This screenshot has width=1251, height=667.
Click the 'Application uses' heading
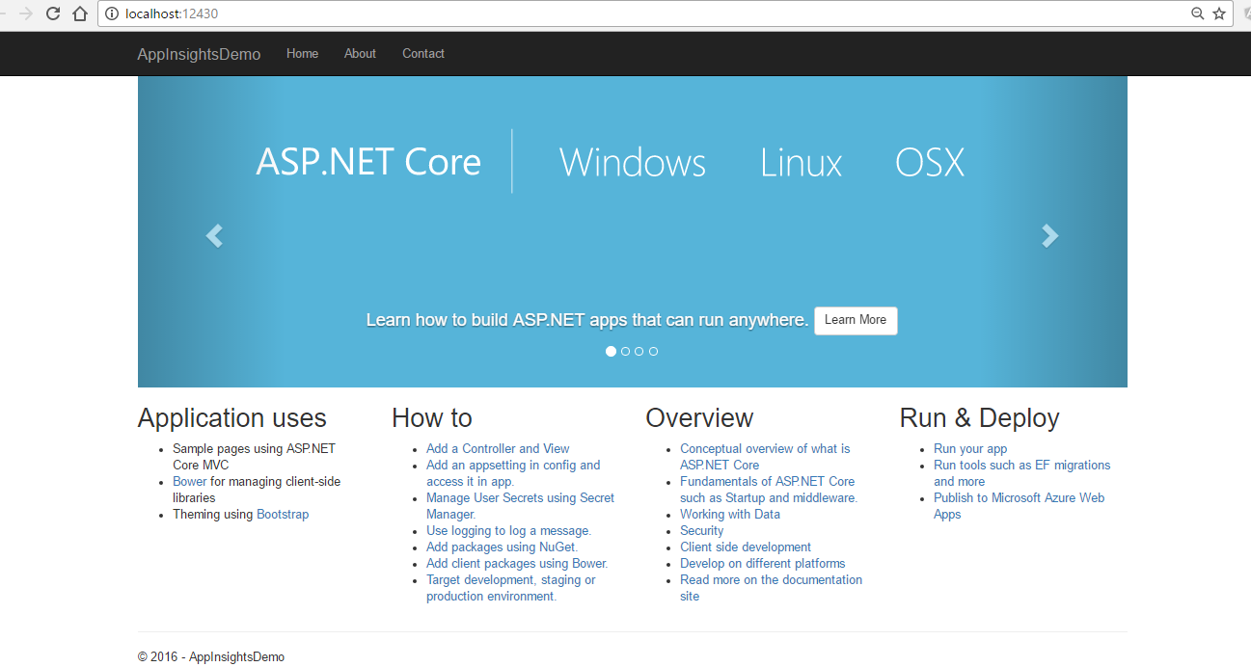232,418
